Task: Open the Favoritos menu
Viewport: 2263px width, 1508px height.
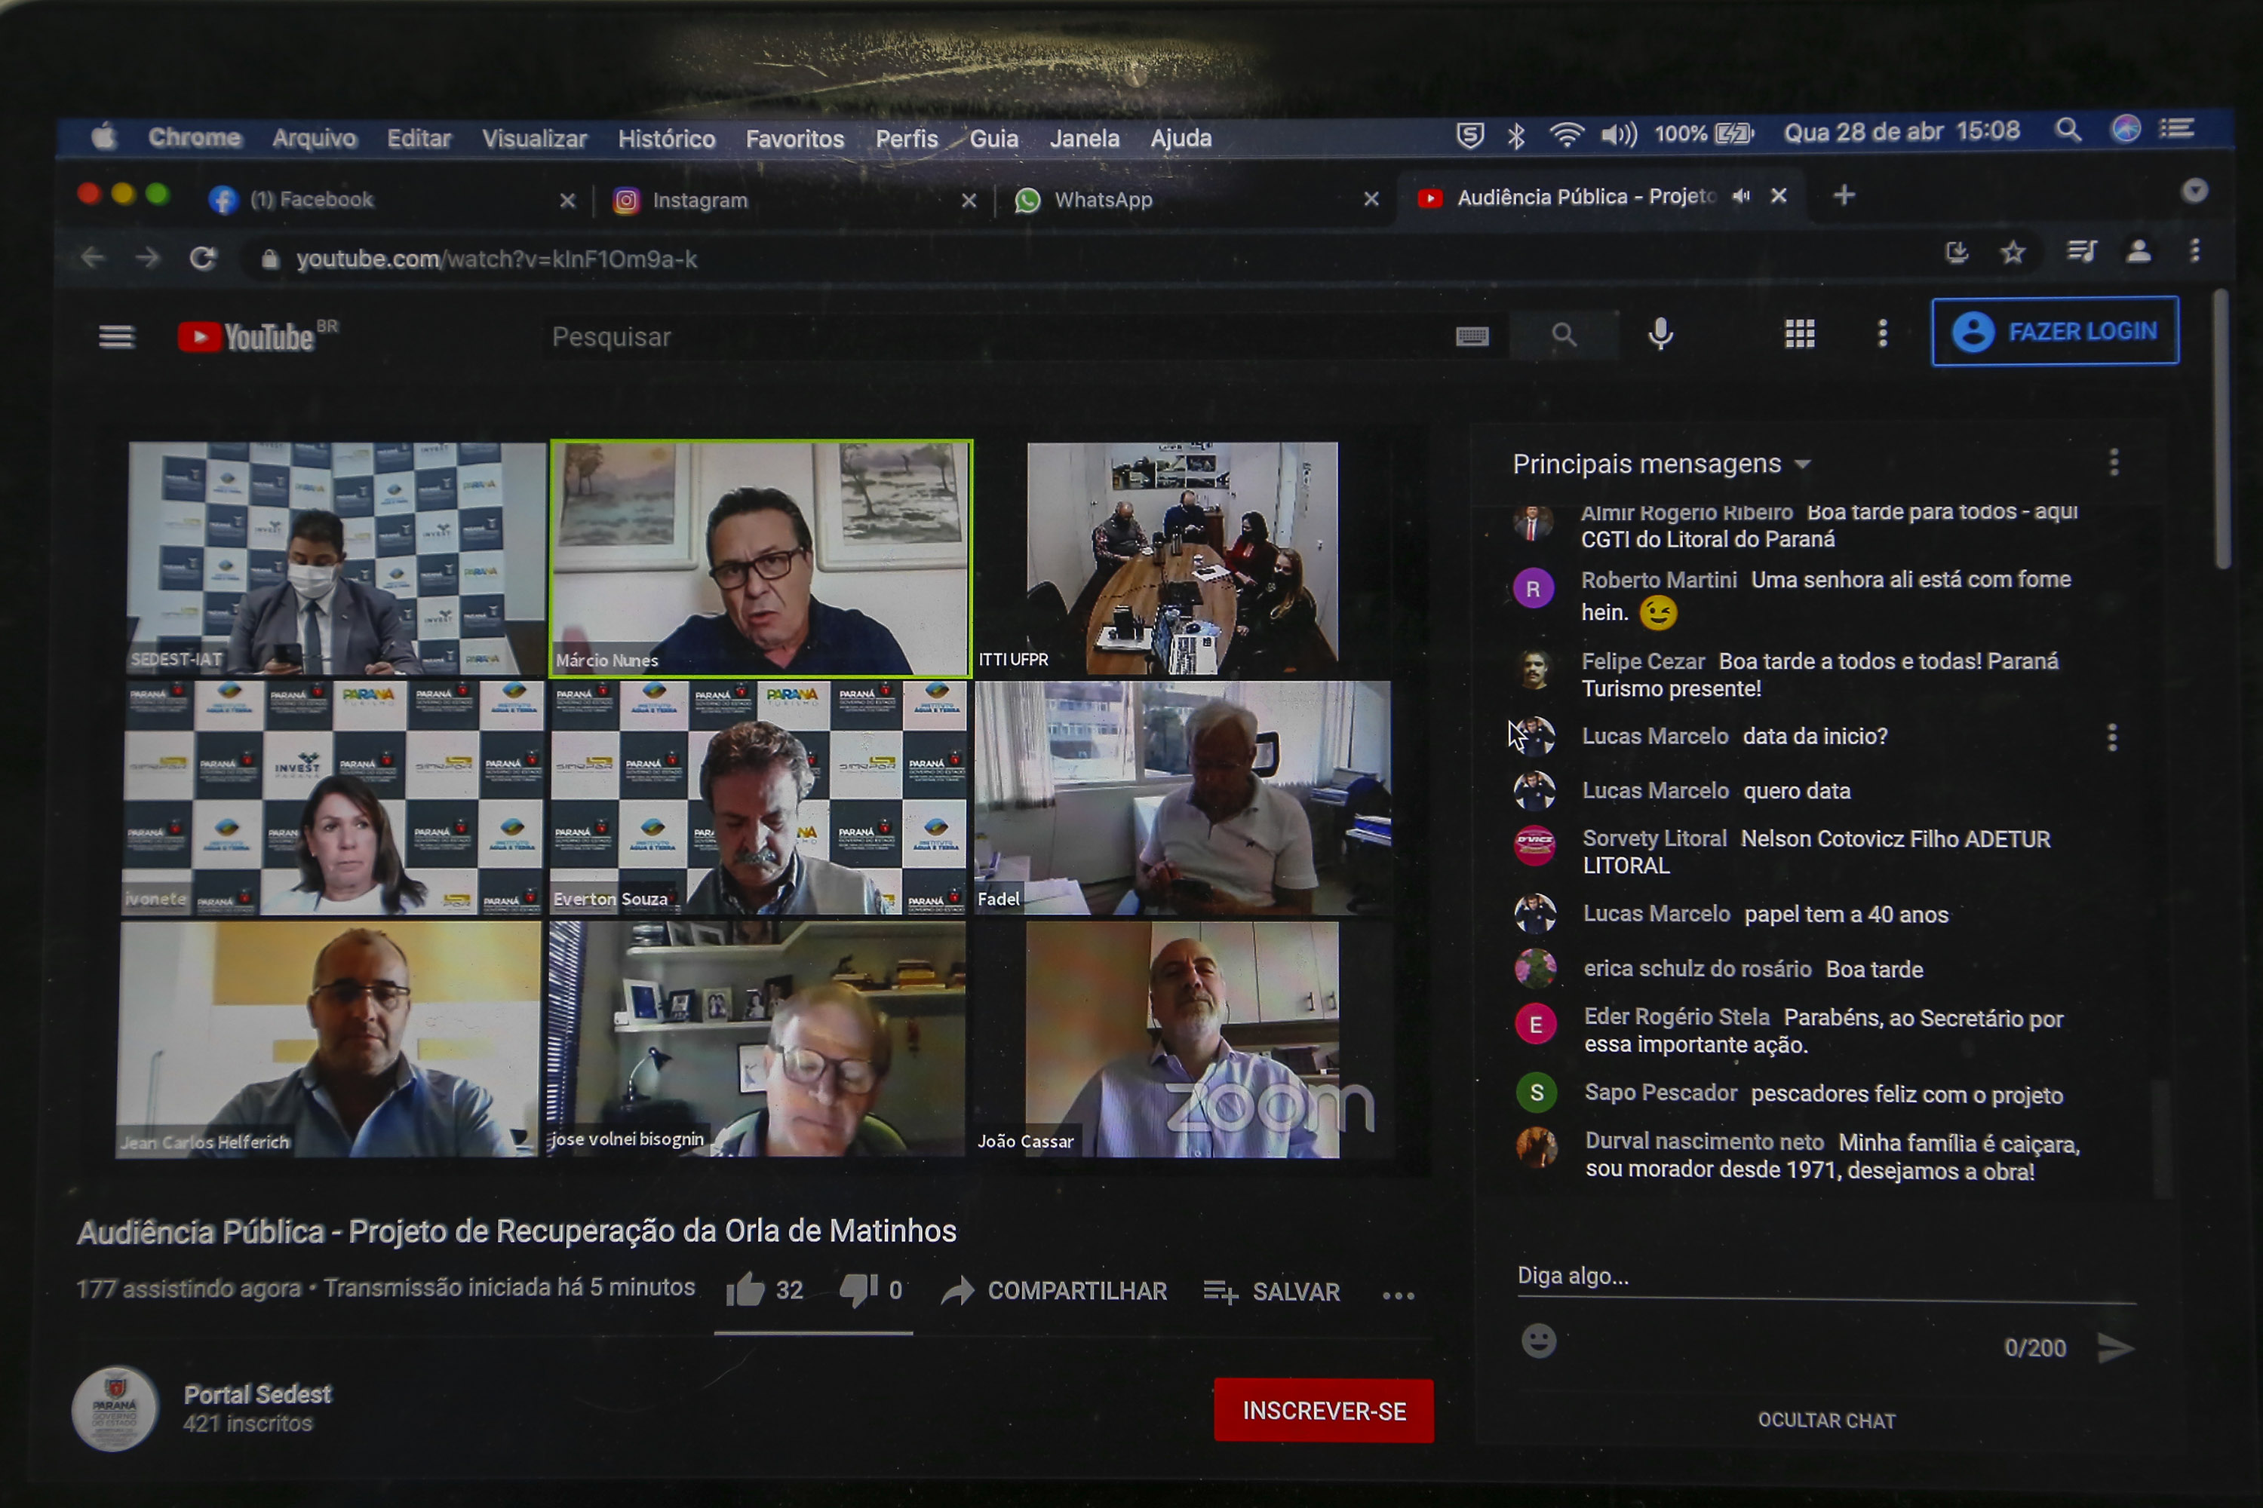Action: (794, 139)
